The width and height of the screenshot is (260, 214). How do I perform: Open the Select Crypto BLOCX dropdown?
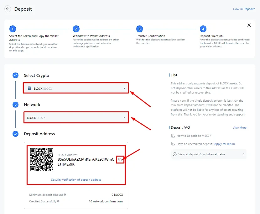(x=76, y=88)
